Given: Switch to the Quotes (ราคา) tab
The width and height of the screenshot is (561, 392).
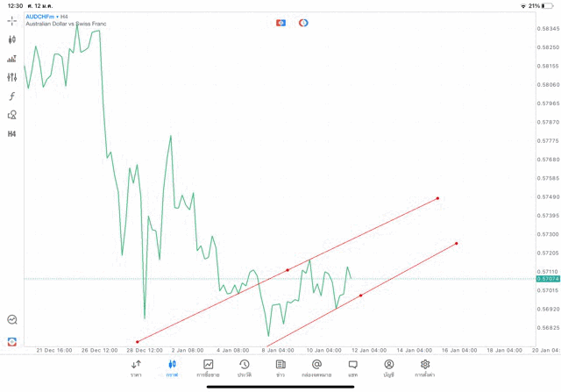Looking at the screenshot, I should tap(136, 367).
